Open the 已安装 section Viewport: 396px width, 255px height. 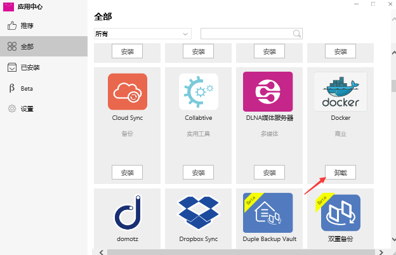point(30,67)
